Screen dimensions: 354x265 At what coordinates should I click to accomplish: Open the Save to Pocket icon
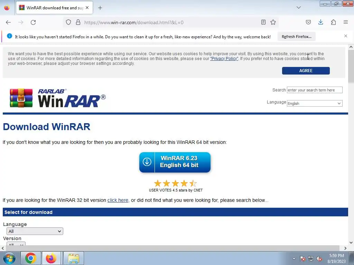308,22
